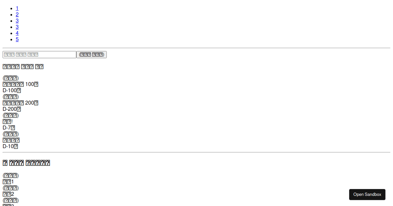Focus the text input field with placeholder
The image size is (393, 206).
click(39, 55)
